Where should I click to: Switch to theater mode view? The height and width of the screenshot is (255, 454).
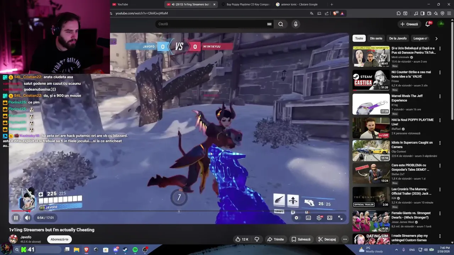(330, 218)
